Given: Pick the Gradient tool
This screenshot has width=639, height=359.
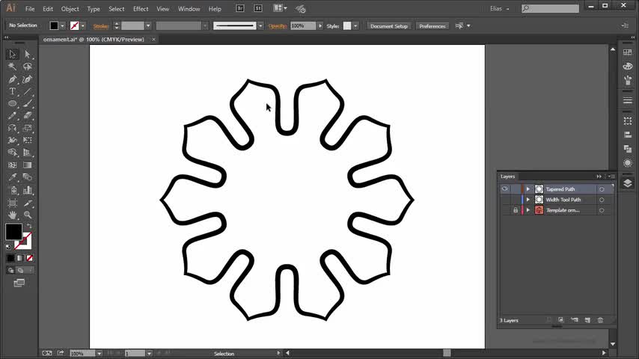Looking at the screenshot, I should tap(27, 165).
